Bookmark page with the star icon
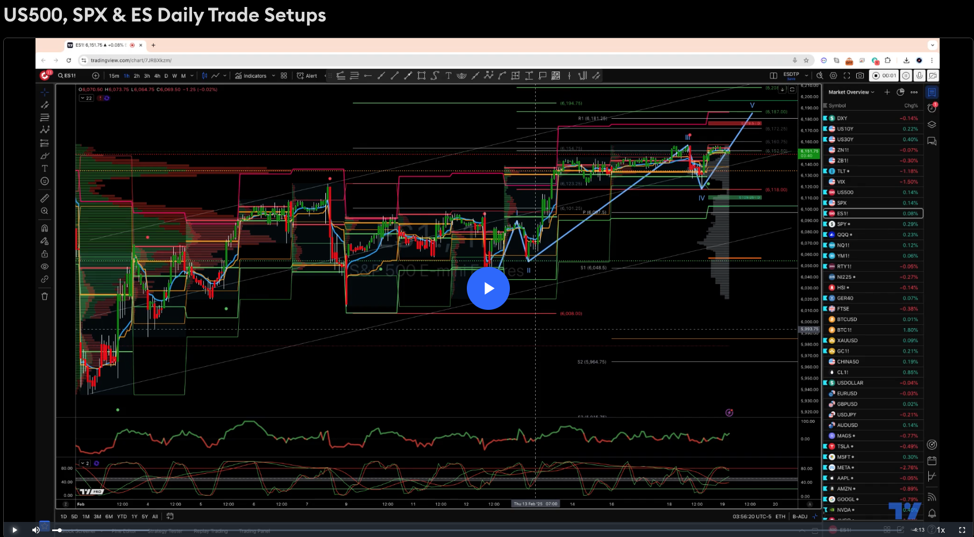This screenshot has height=537, width=974. coord(806,60)
